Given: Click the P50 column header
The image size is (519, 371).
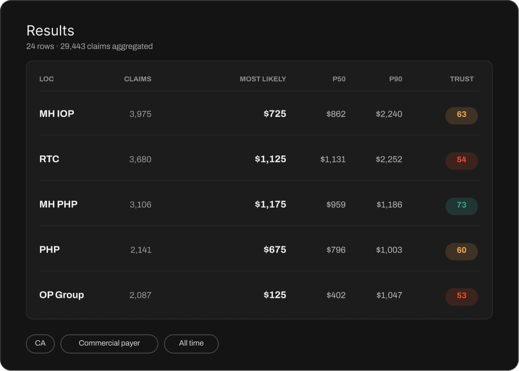Looking at the screenshot, I should tap(339, 79).
